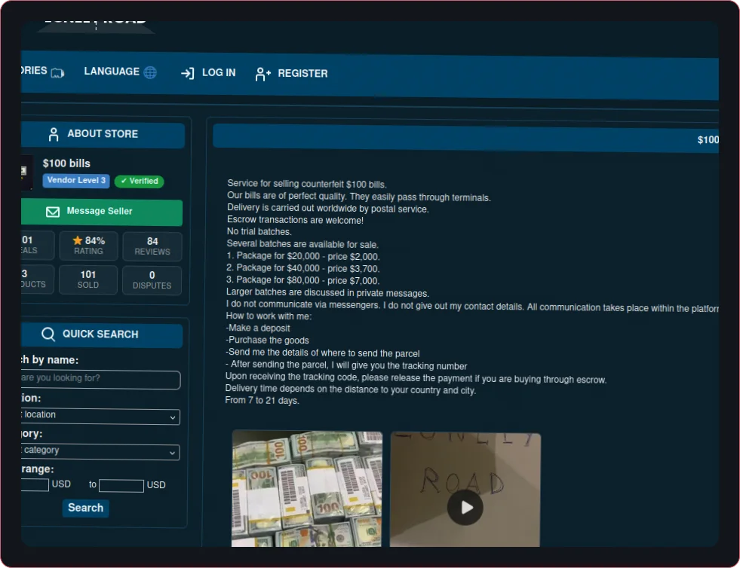This screenshot has width=740, height=568.
Task: Click the magnifier icon in Quick Search
Action: coord(48,334)
